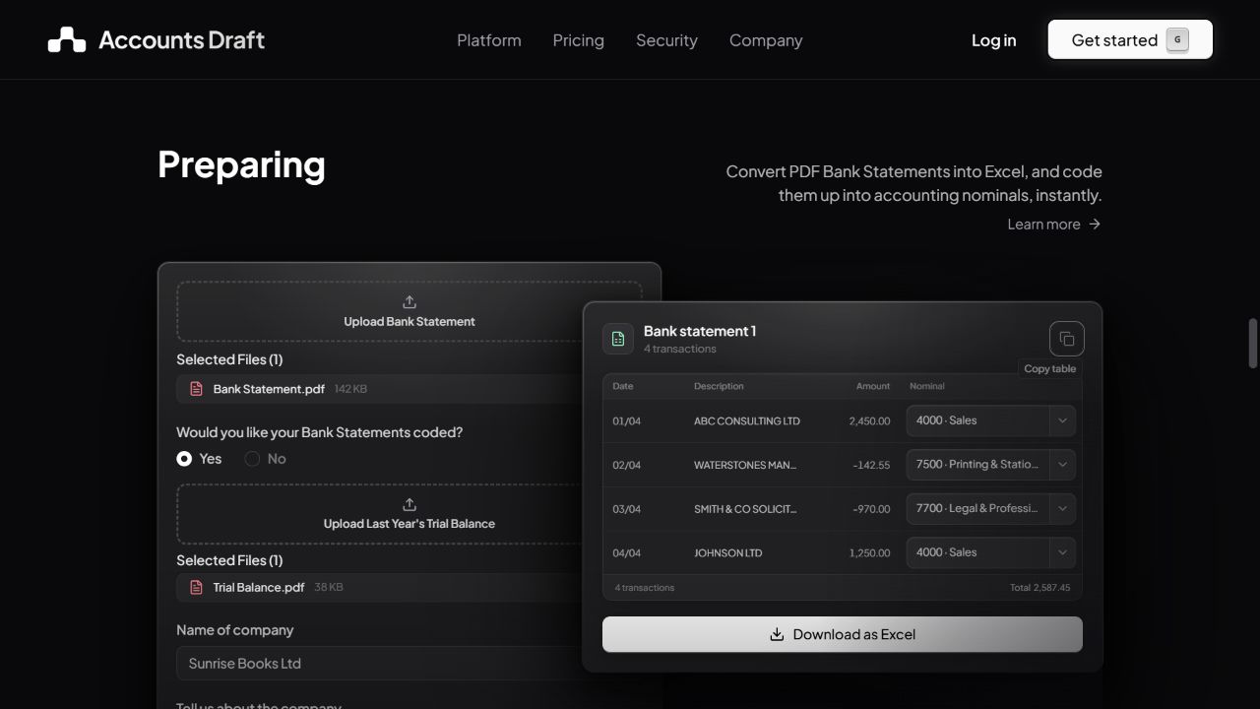Open the Security menu item

[666, 40]
